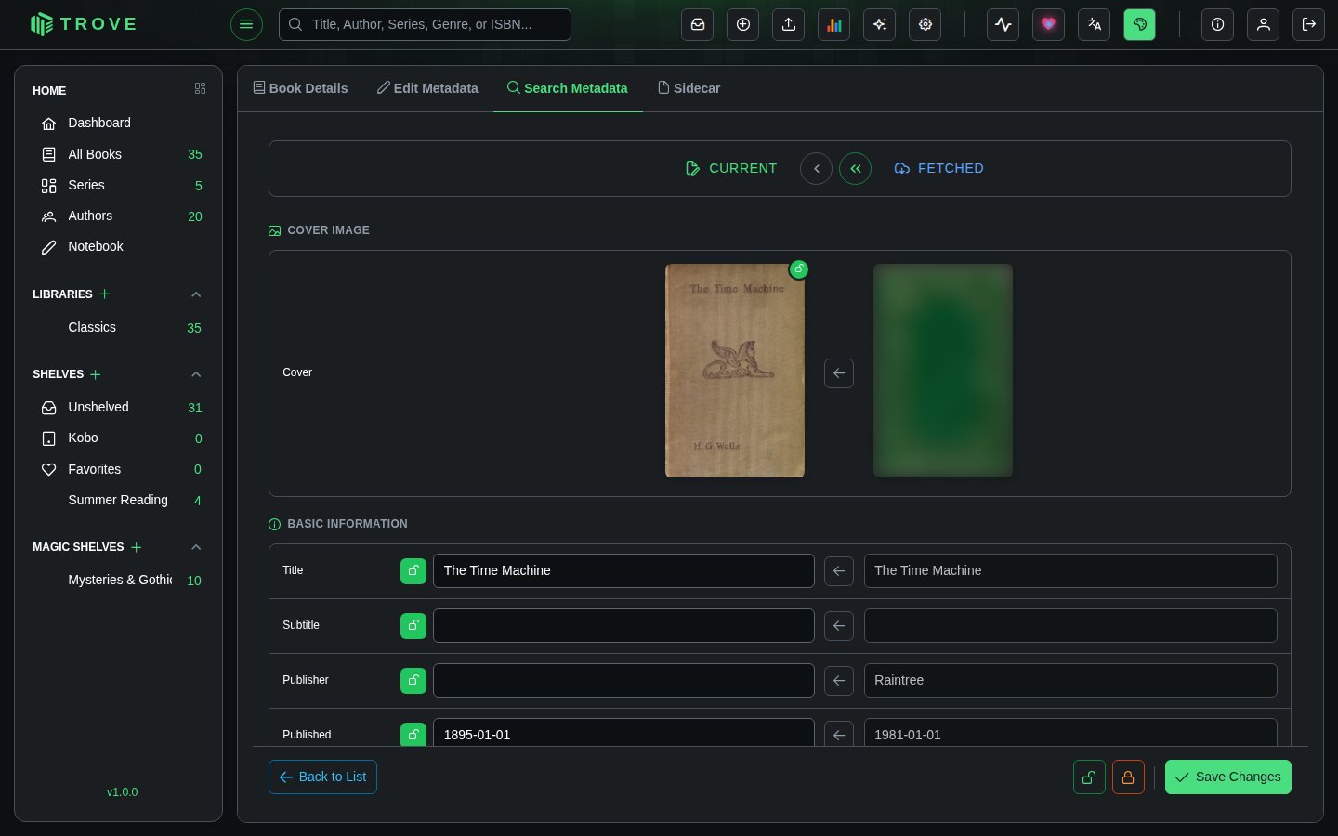Click Back to List button

(x=322, y=777)
